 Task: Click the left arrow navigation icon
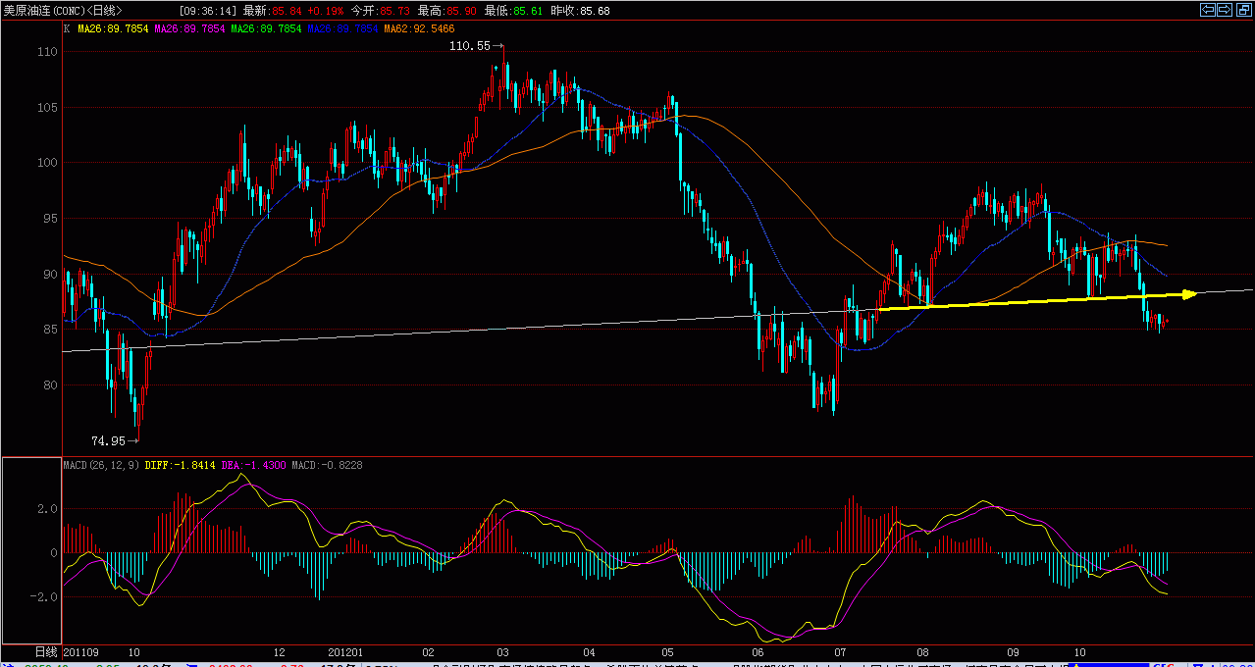click(1208, 10)
